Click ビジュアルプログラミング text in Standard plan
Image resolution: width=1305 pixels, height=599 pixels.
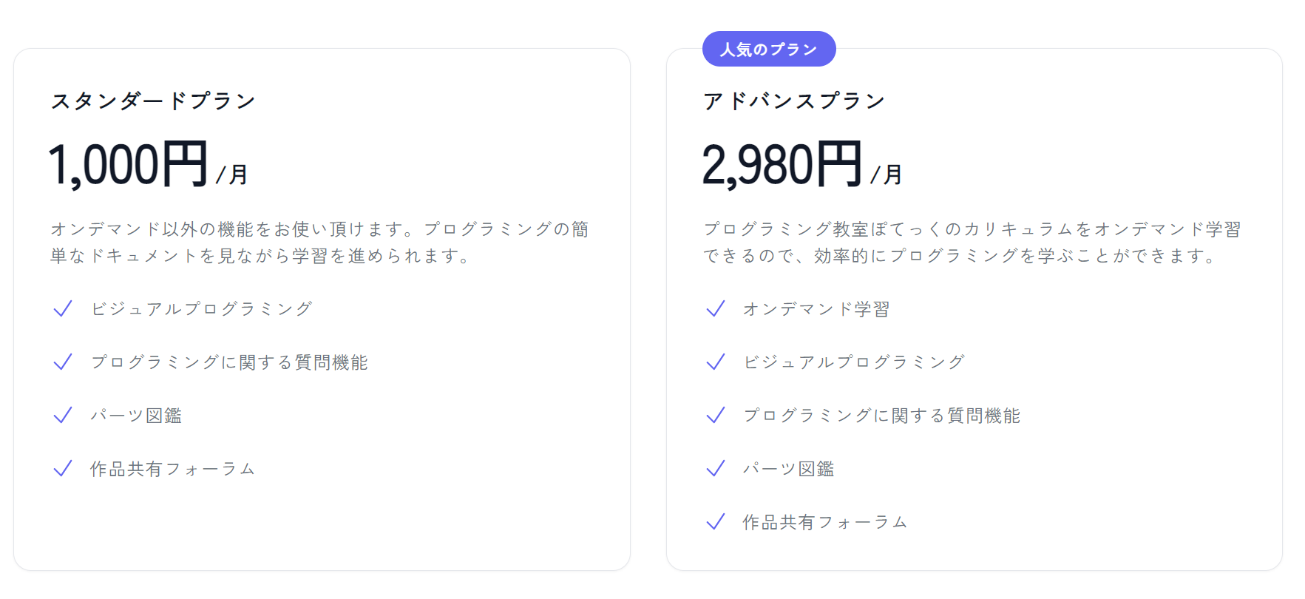pyautogui.click(x=201, y=309)
